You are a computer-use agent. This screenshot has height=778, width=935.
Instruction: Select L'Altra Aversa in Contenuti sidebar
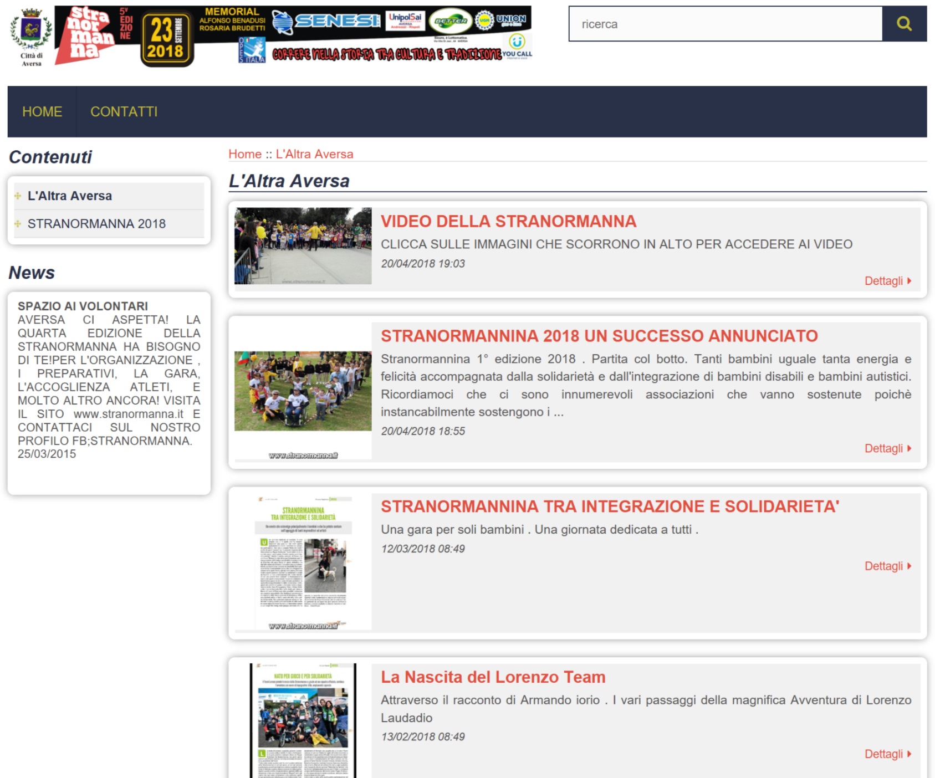pos(70,196)
